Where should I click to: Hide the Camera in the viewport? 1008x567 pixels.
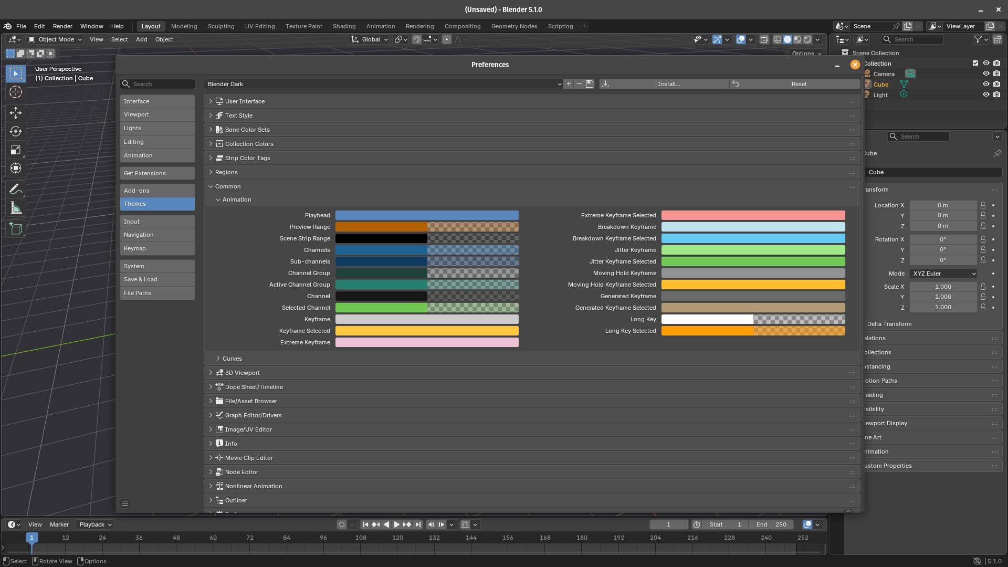[x=985, y=74]
